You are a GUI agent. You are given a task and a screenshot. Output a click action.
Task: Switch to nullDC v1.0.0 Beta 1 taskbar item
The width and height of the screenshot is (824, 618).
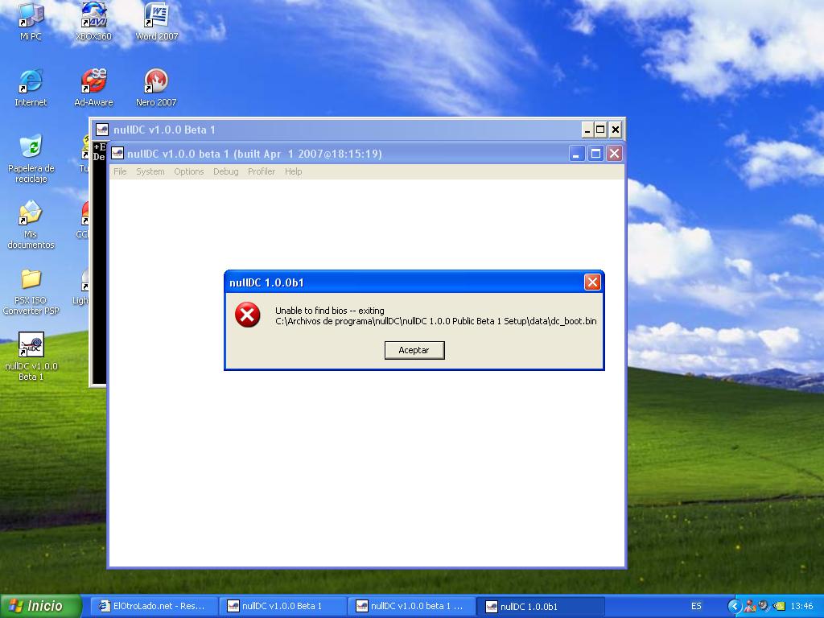(282, 606)
